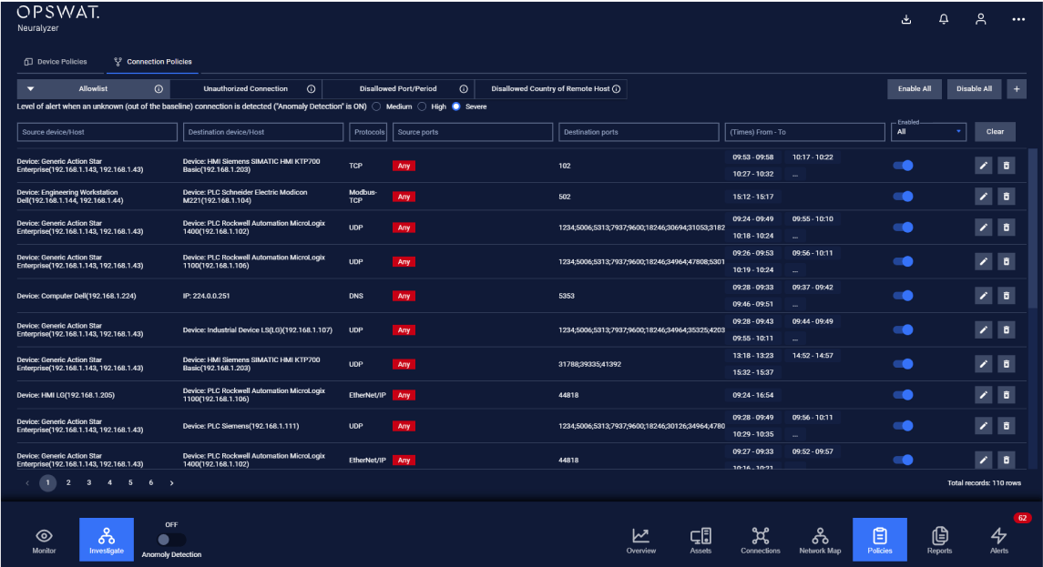Viewport: 1043px width, 567px height.
Task: Go to next page of records
Action: pos(171,483)
